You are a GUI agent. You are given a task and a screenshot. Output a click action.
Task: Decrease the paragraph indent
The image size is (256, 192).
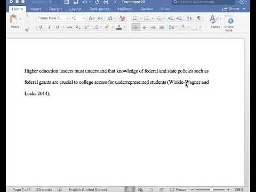coord(171,18)
